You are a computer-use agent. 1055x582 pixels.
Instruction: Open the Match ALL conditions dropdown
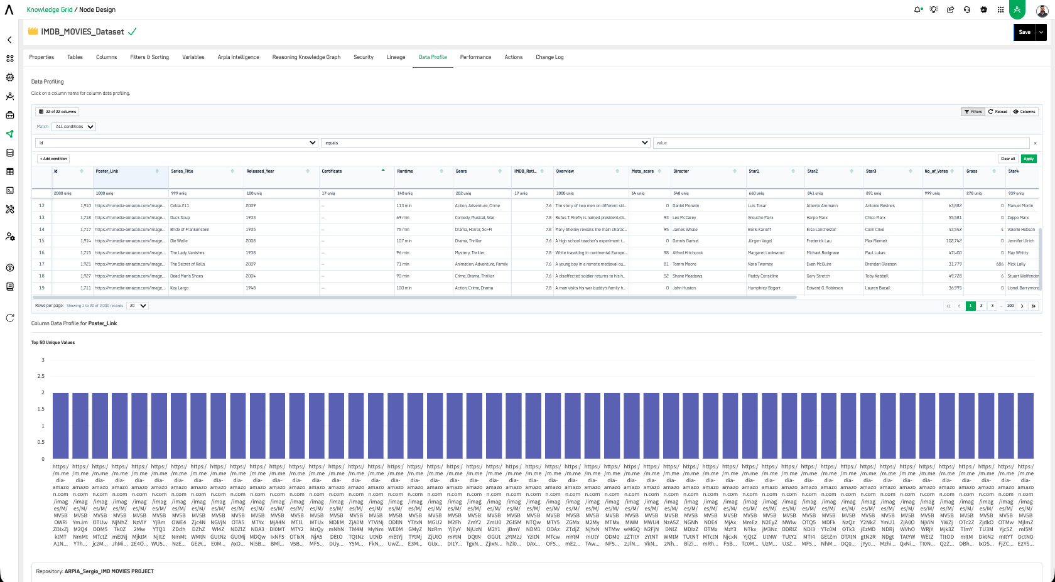point(73,127)
